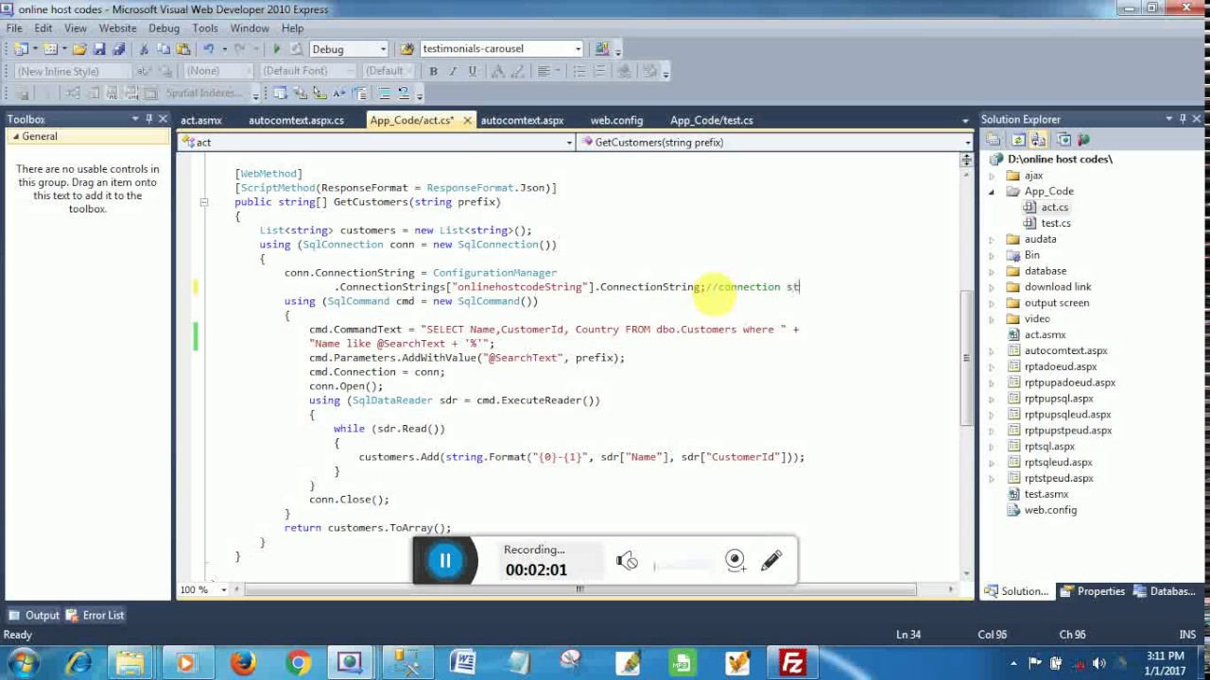The width and height of the screenshot is (1210, 680).
Task: Toggle the recorder's microphone mute icon
Action: point(627,561)
